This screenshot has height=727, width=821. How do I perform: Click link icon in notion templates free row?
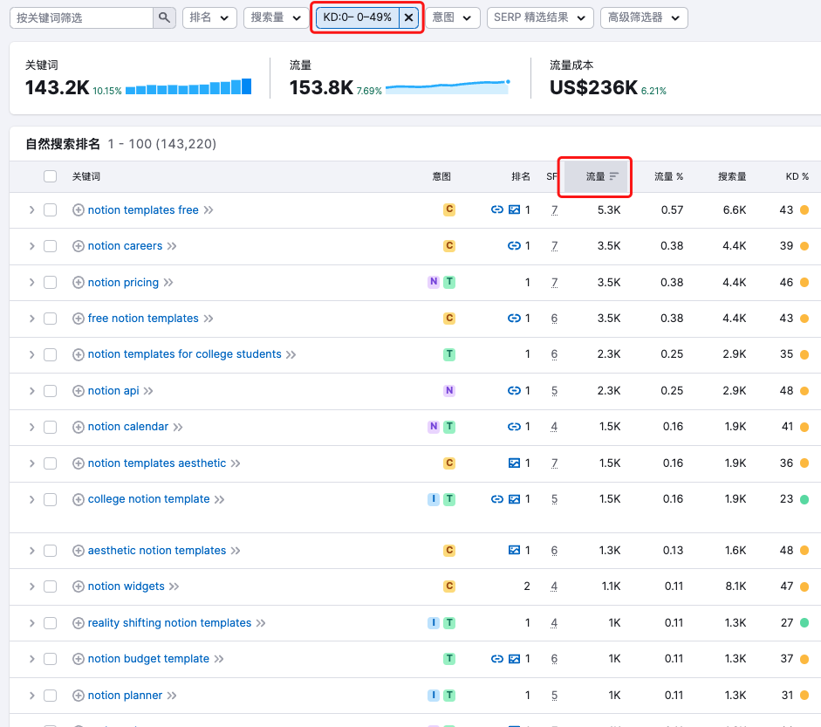click(497, 209)
